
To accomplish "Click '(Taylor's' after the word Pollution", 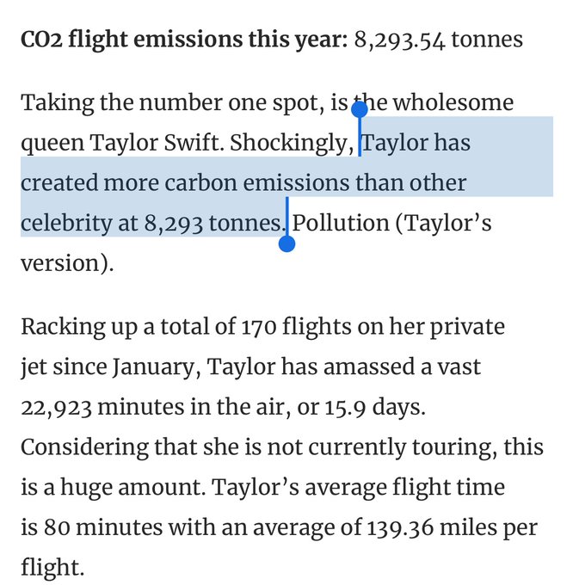I will (x=443, y=224).
